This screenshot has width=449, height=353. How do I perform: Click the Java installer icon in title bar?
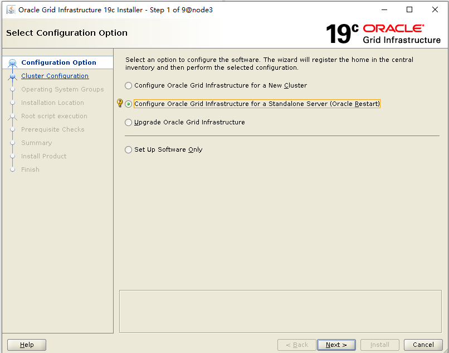11,9
